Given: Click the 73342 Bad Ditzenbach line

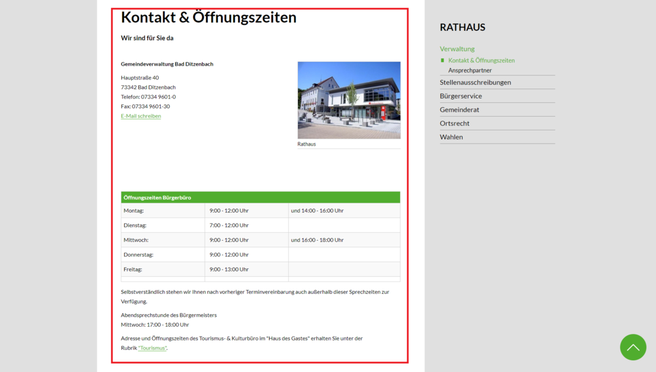Looking at the screenshot, I should 148,87.
